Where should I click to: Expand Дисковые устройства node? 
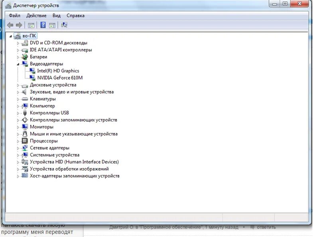pos(18,85)
